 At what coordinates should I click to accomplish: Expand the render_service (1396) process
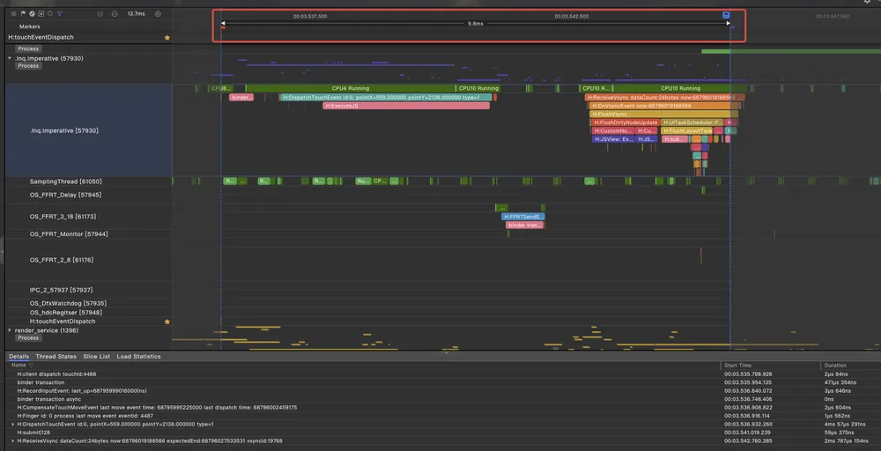(10, 330)
